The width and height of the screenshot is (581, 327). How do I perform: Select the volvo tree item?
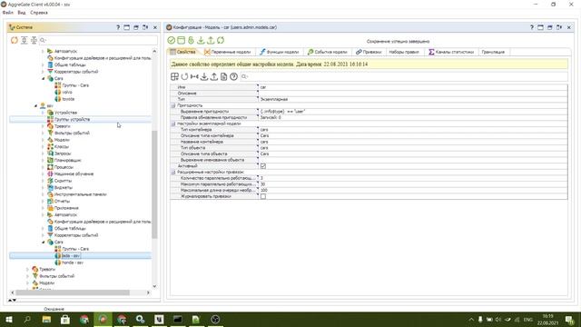(67, 93)
